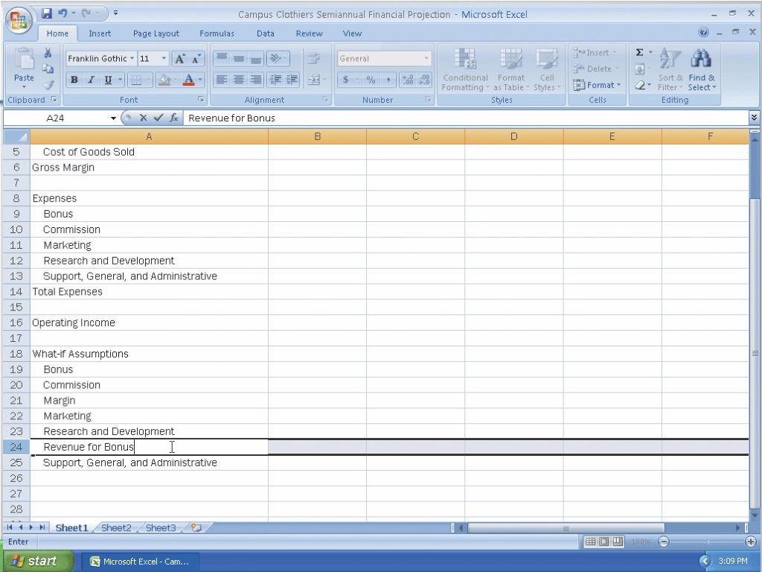Open the Data ribbon tab
Image resolution: width=762 pixels, height=572 pixels.
pyautogui.click(x=266, y=34)
